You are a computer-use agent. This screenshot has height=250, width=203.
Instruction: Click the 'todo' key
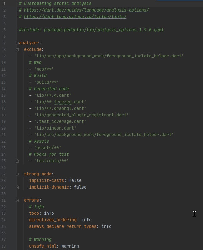point(34,213)
